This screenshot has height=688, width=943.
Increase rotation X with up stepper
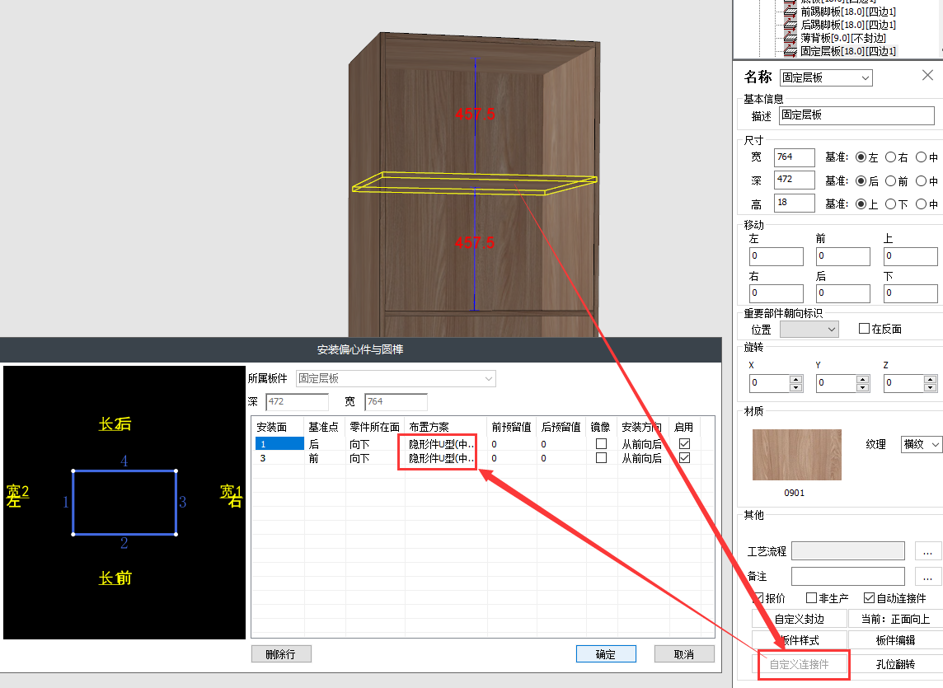tap(796, 379)
